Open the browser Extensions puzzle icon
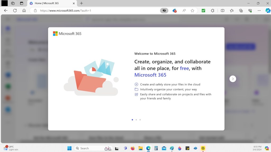This screenshot has width=271, height=152. pyautogui.click(x=213, y=11)
